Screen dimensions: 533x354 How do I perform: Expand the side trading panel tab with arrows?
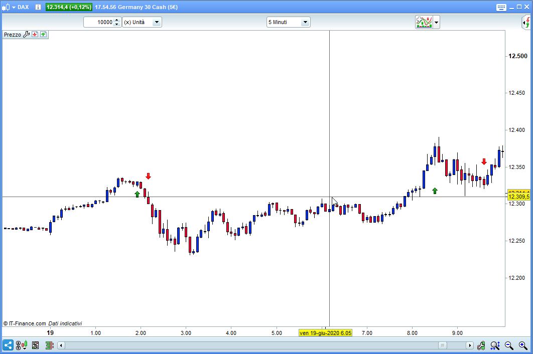[526, 23]
